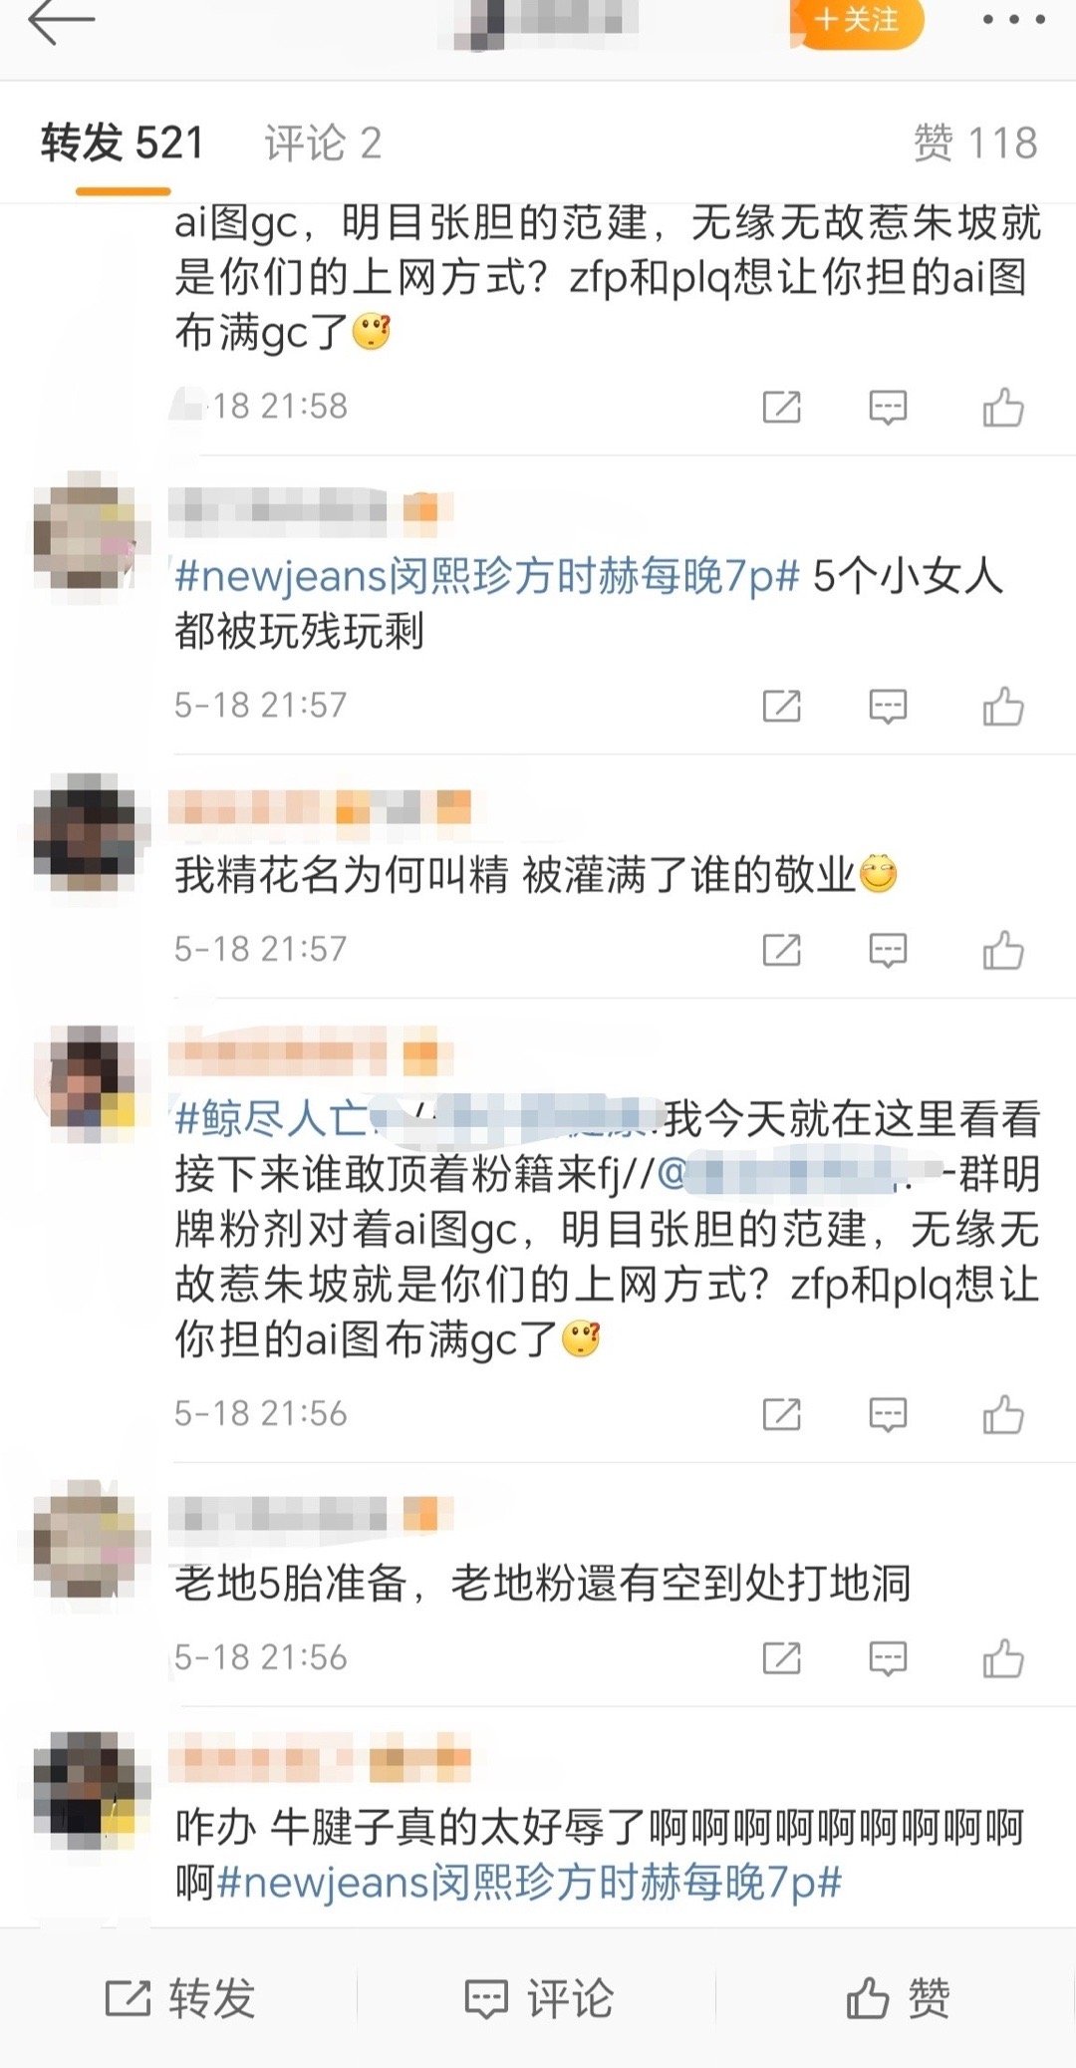Tap the bottom bar 赞 button

coord(899,1998)
